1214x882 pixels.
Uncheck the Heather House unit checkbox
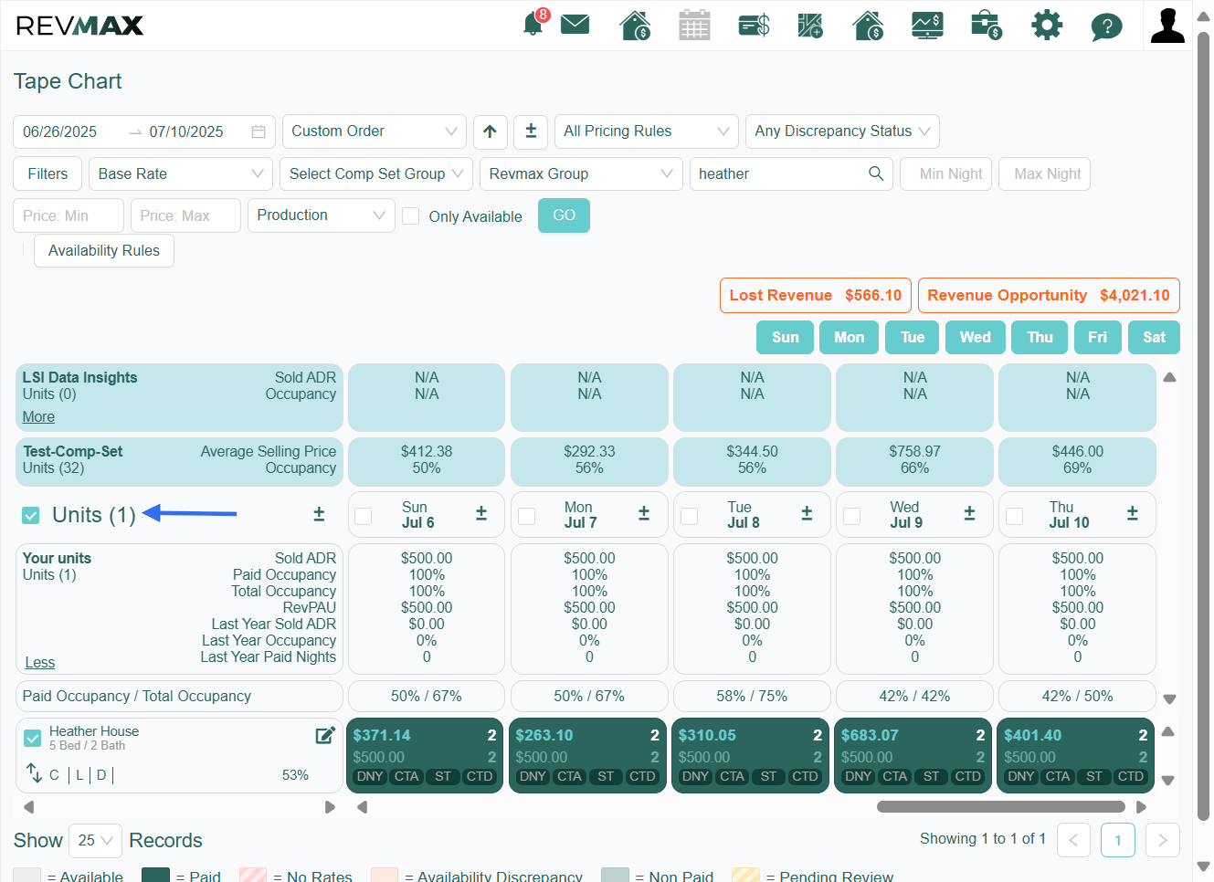pos(32,738)
